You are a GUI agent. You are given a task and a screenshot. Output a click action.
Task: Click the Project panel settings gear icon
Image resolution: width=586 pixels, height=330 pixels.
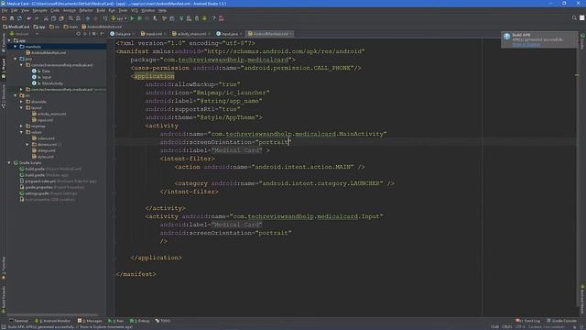click(x=93, y=34)
